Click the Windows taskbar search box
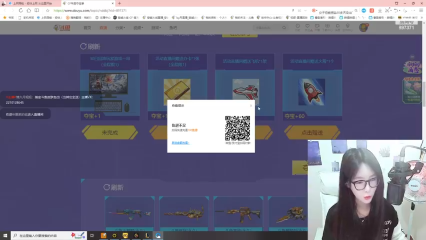426x240 pixels. point(49,235)
